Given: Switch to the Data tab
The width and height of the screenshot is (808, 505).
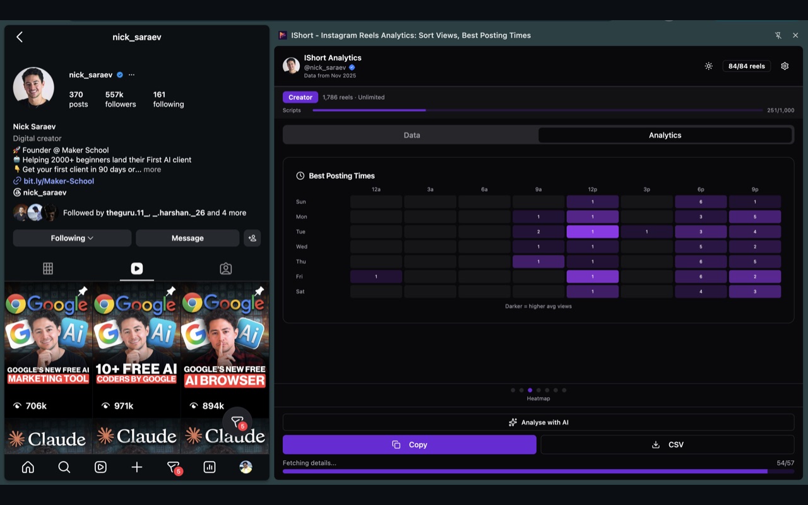Looking at the screenshot, I should (412, 135).
